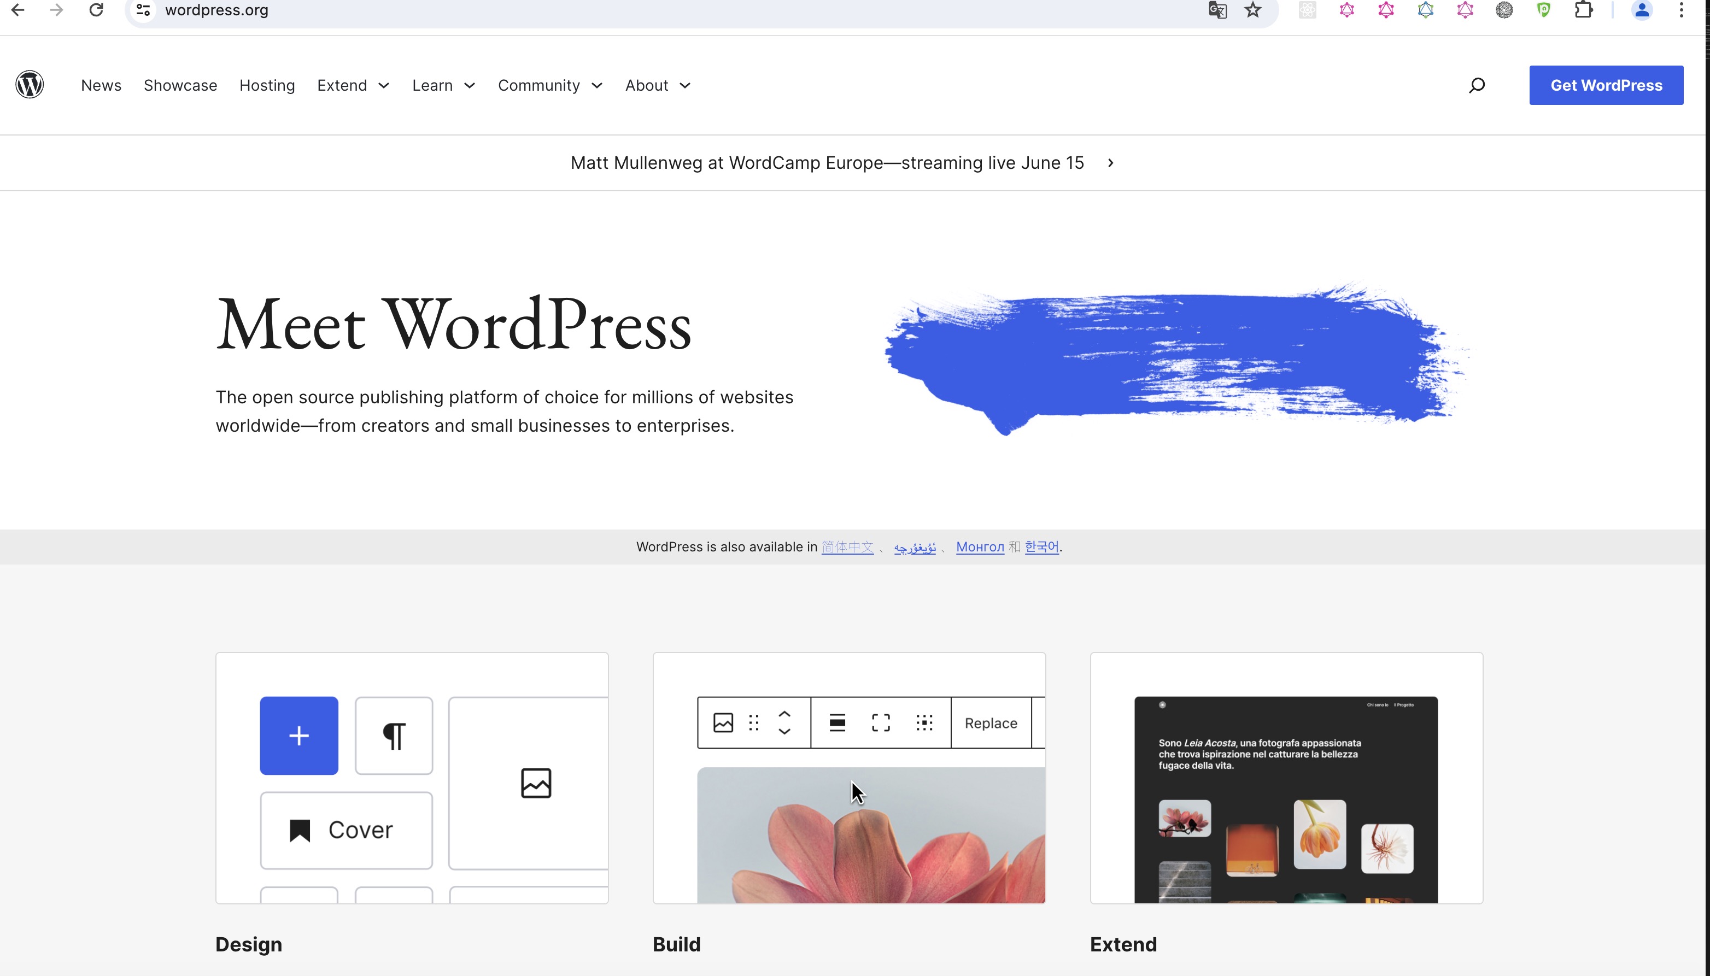Image resolution: width=1710 pixels, height=976 pixels.
Task: Switch to the Uyghur script language link
Action: tap(915, 547)
